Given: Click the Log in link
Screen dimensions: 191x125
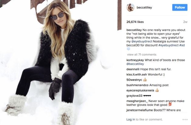Looking at the screenshot, I should [x=130, y=120].
